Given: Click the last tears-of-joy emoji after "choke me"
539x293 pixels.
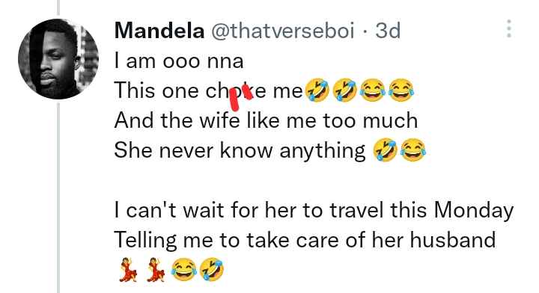Looking at the screenshot, I should (401, 90).
